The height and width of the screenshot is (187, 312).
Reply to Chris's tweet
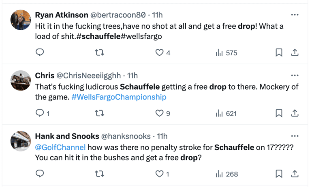click(40, 113)
